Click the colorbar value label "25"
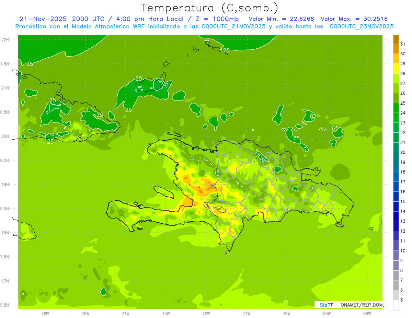412x318 pixels. tap(403, 103)
